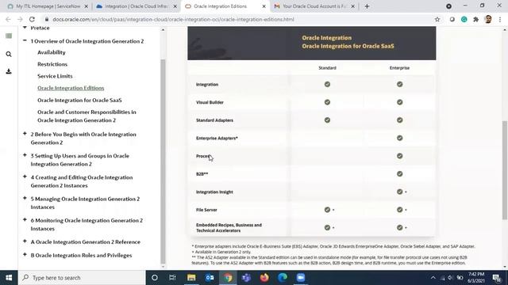Open the Restrictions topic link

(52, 64)
